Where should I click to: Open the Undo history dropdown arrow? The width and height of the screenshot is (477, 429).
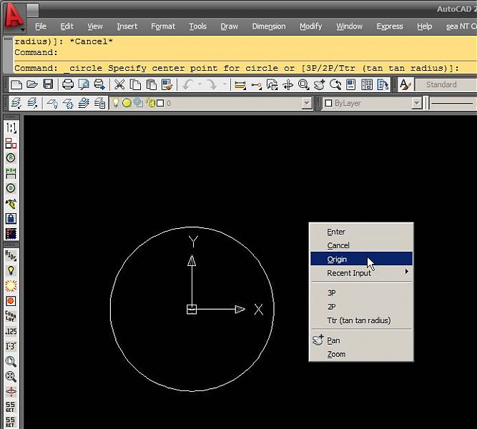(200, 84)
